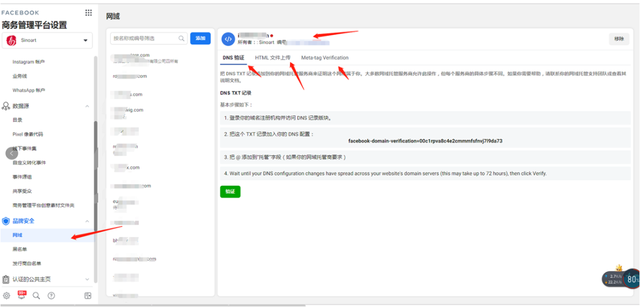The height and width of the screenshot is (307, 640).
Task: Switch to the Meta-tag Verification tab
Action: [325, 58]
